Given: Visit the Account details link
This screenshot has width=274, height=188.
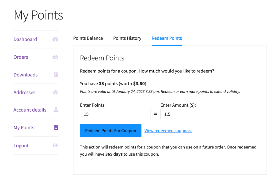Looking at the screenshot, I should click(30, 110).
